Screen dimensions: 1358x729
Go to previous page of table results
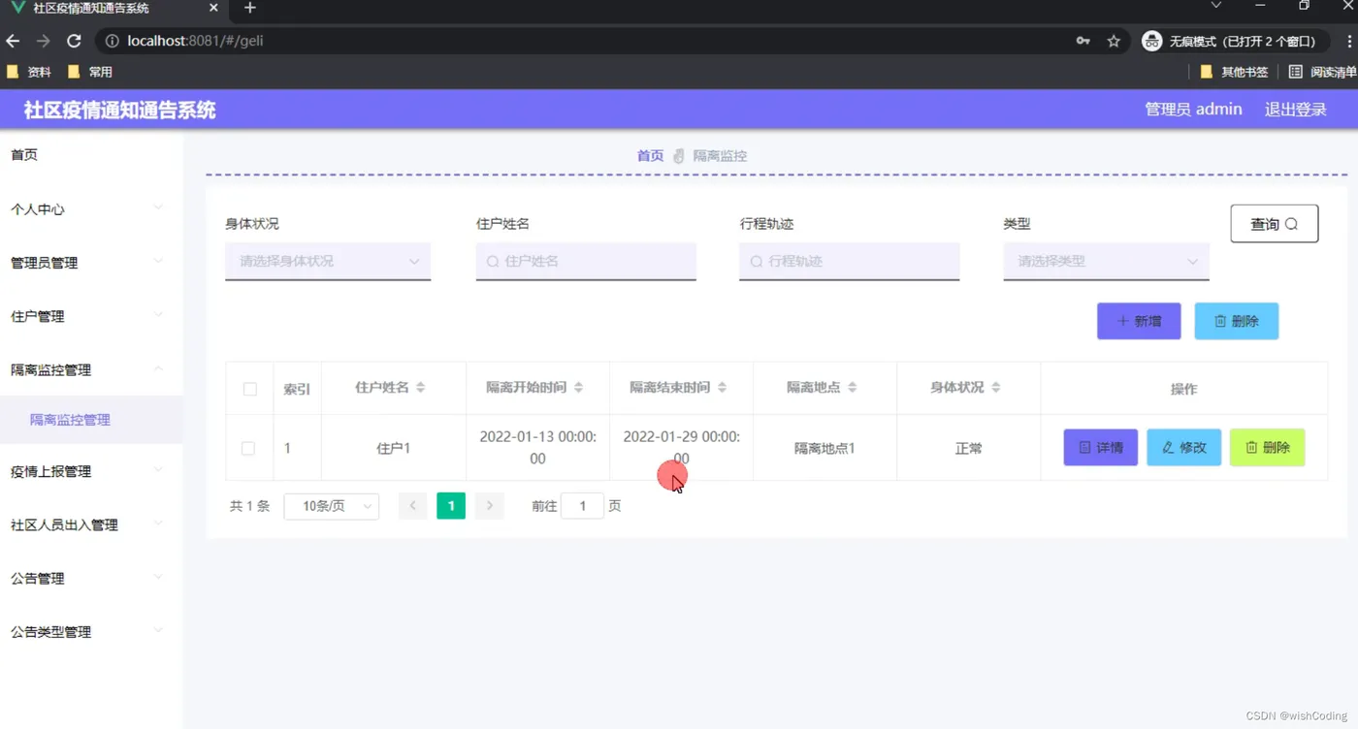tap(413, 506)
